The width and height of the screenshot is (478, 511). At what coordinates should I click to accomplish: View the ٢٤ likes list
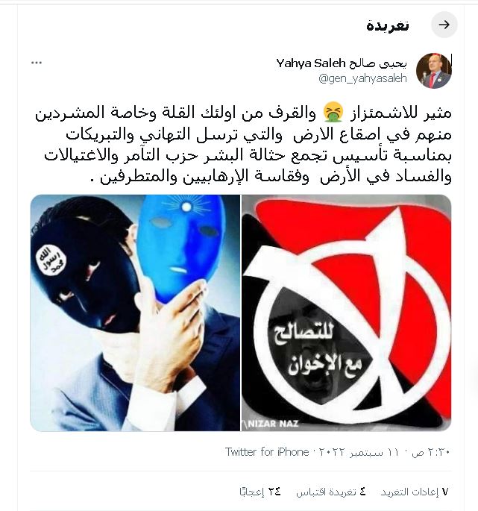tap(260, 492)
